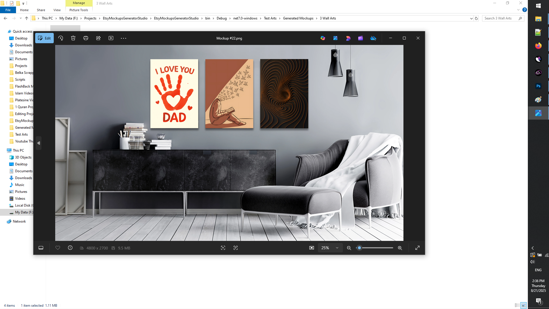The height and width of the screenshot is (309, 549).
Task: Switch to the View ribbon tab
Action: pyautogui.click(x=57, y=10)
